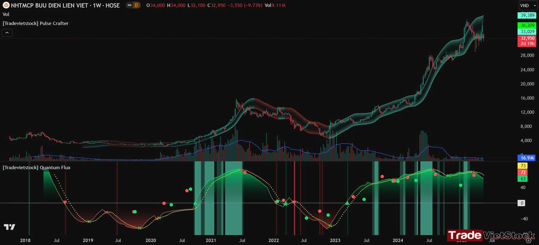Click the 39,389 price label on the axis
The height and width of the screenshot is (245, 539).
click(x=527, y=15)
